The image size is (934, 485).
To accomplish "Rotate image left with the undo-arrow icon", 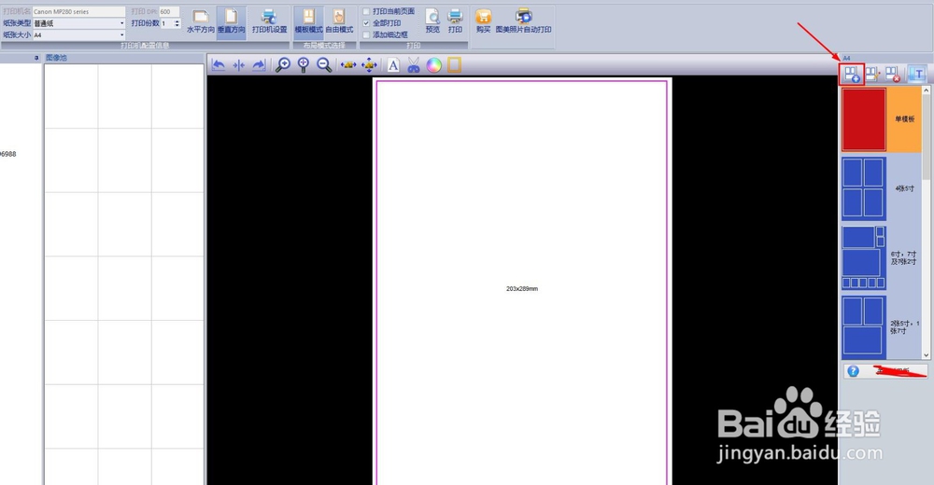I will 218,65.
